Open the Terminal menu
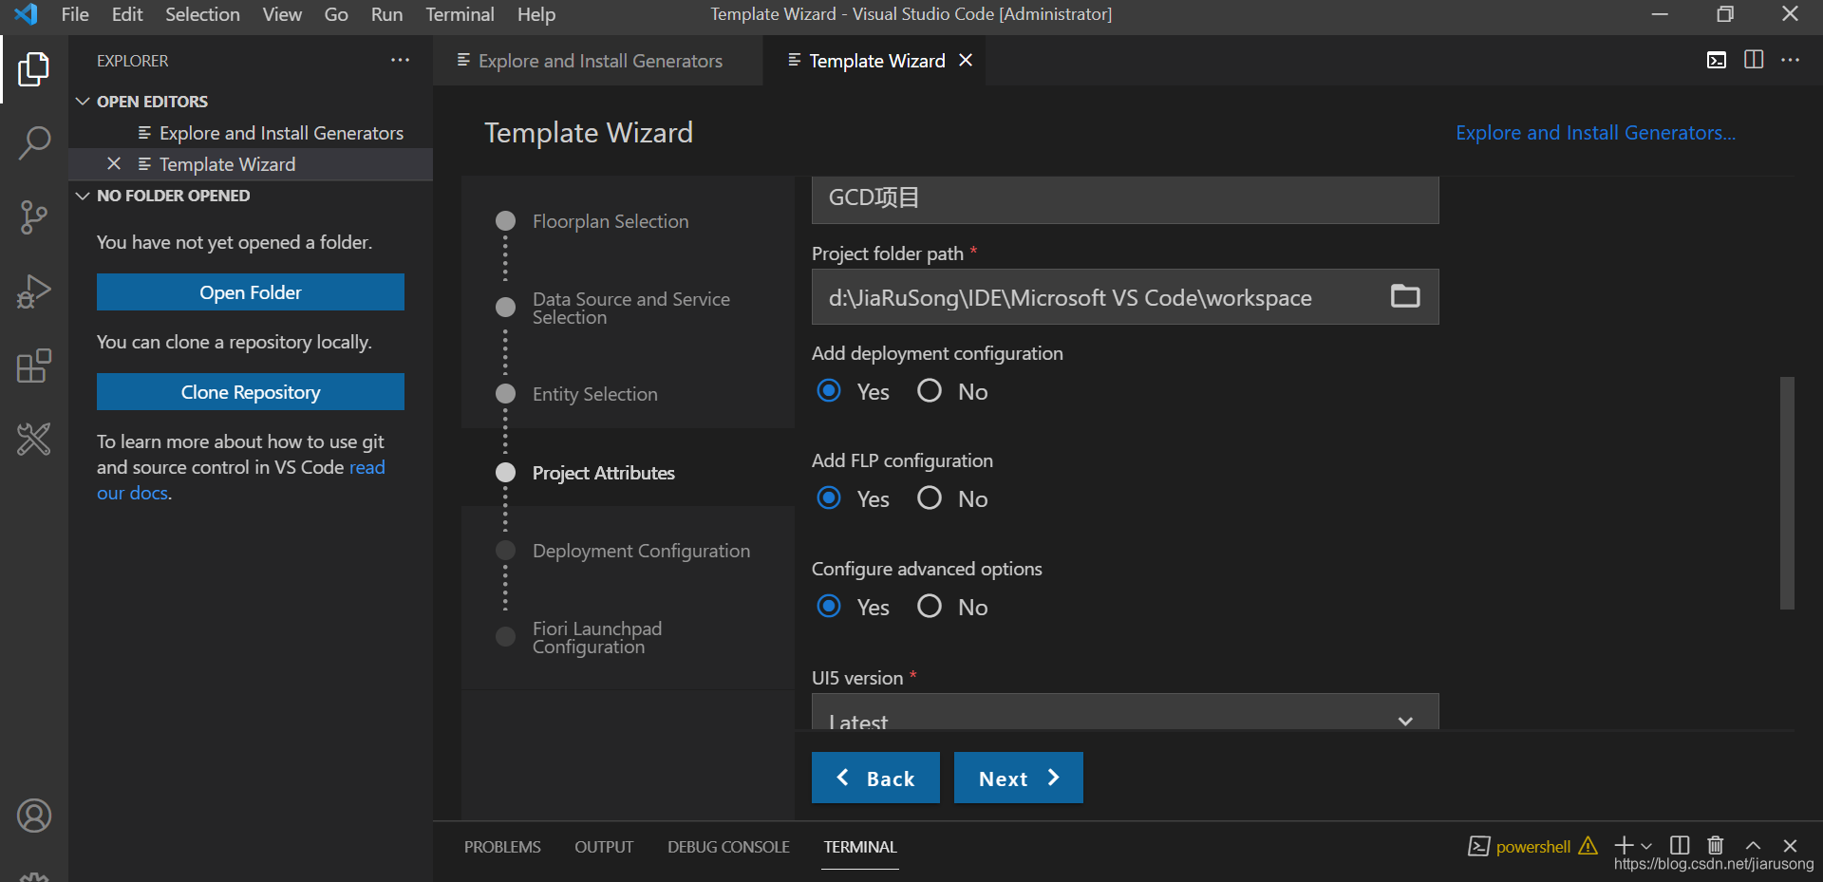Image resolution: width=1823 pixels, height=882 pixels. click(460, 14)
